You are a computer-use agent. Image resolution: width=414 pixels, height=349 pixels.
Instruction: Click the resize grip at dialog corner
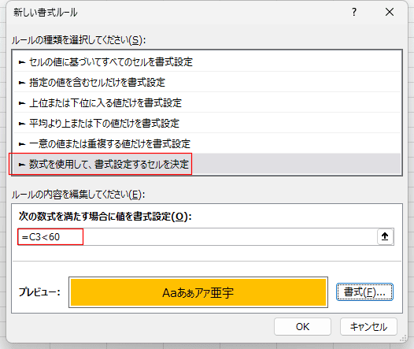[x=404, y=339]
